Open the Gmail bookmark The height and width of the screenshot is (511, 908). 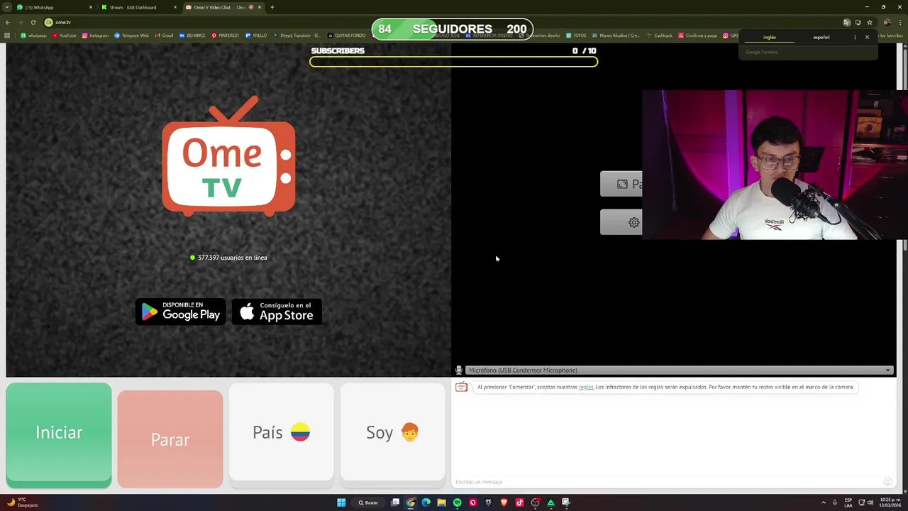click(165, 35)
